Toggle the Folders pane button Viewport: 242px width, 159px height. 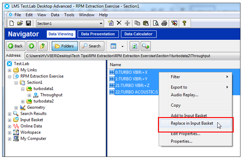click(65, 46)
